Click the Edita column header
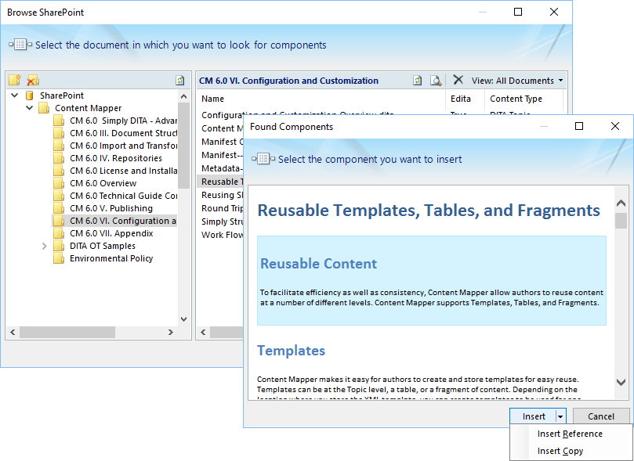The width and height of the screenshot is (634, 461). [x=461, y=99]
